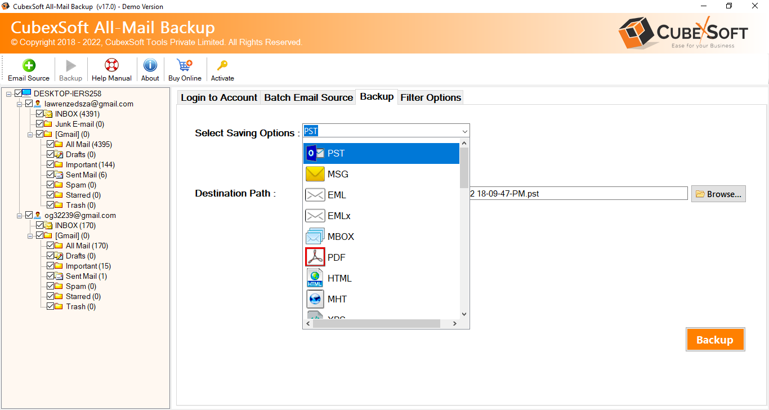This screenshot has width=769, height=410.
Task: Toggle the Junk E-mail (0) checkbox
Action: point(39,124)
